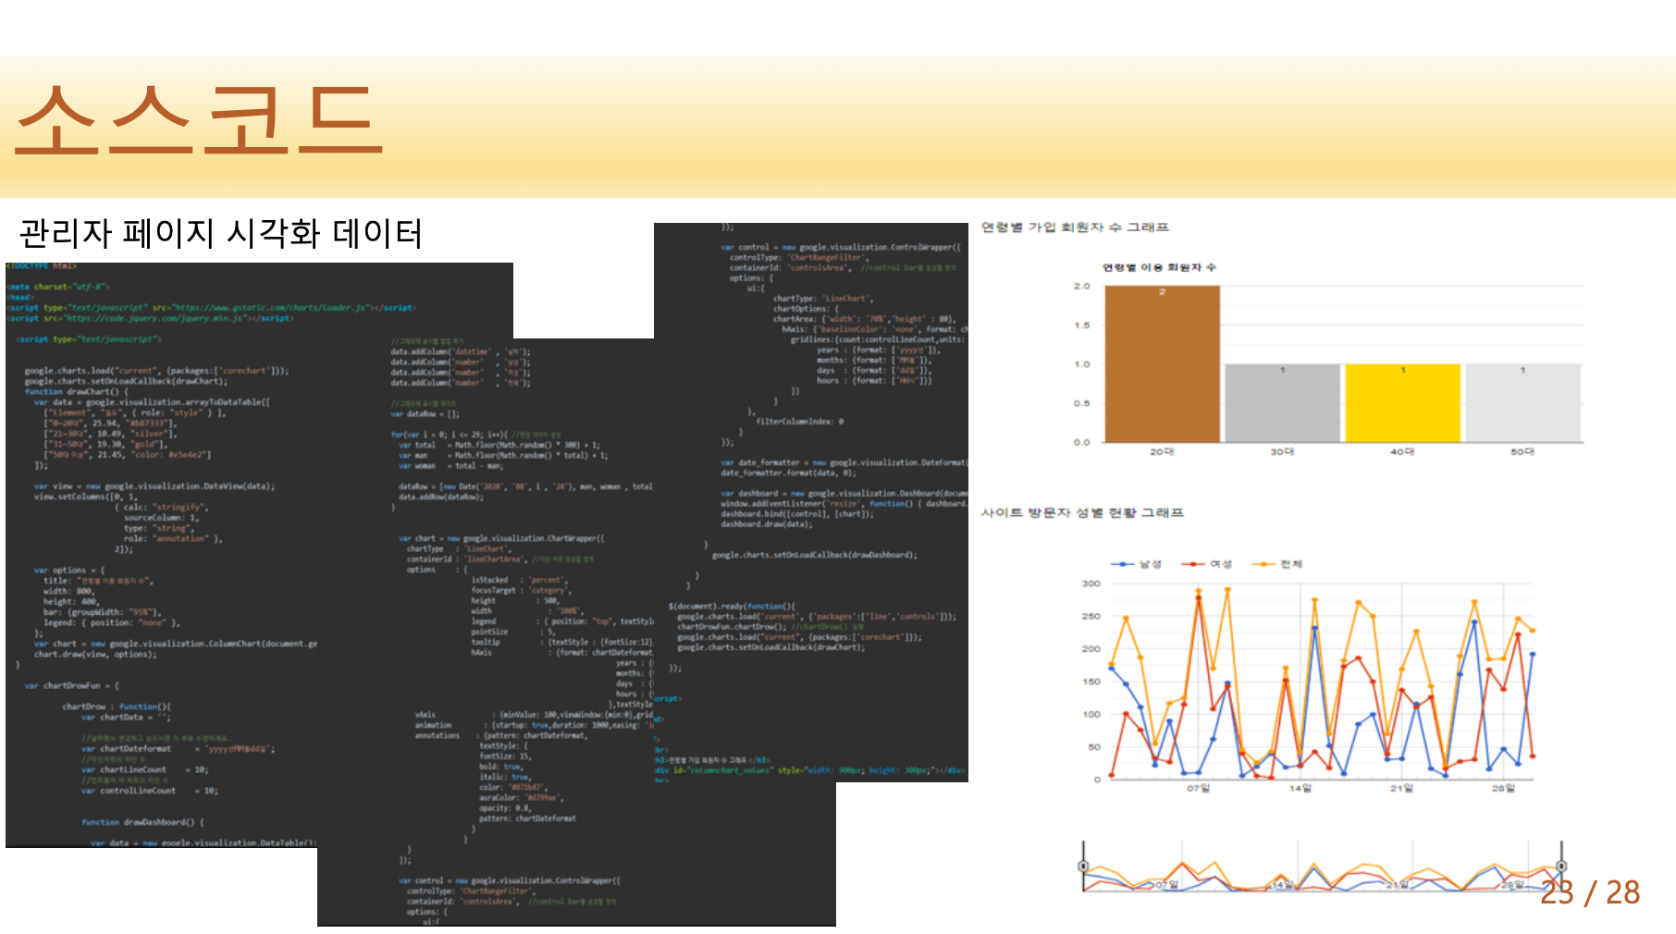
Task: Click the 14일 label under the line chart
Action: point(1300,788)
